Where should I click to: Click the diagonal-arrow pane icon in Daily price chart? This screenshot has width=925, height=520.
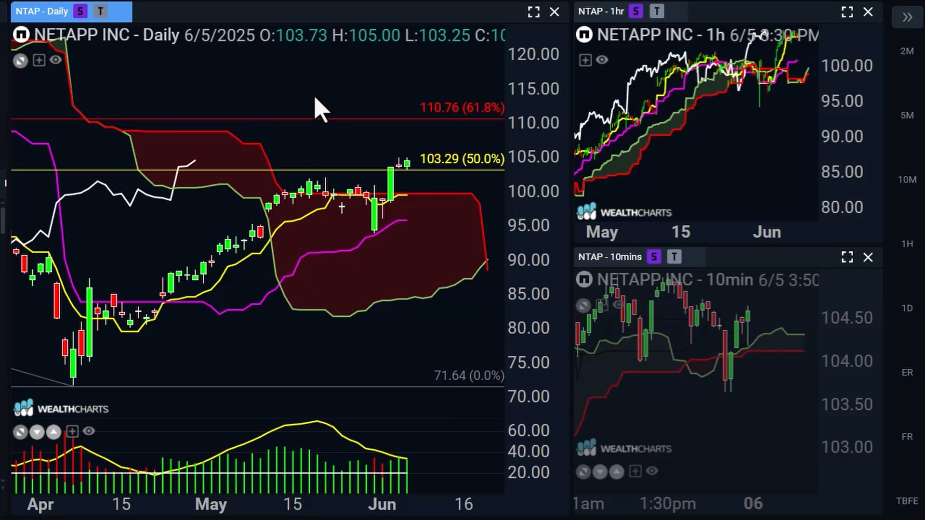pos(20,60)
